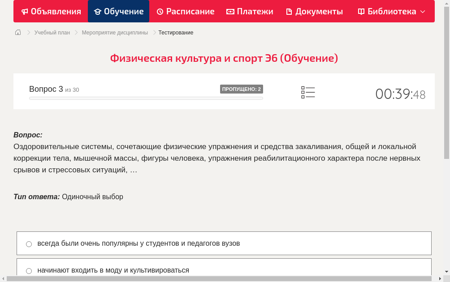Screen dimensions: 450x282
Task: Click the home icon in the breadcrumb
Action: pos(18,32)
